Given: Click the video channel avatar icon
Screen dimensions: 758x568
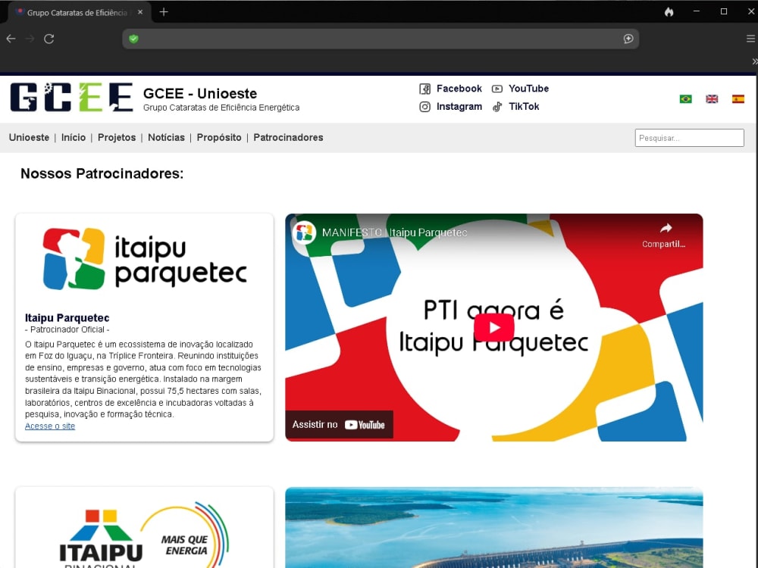Looking at the screenshot, I should point(304,233).
